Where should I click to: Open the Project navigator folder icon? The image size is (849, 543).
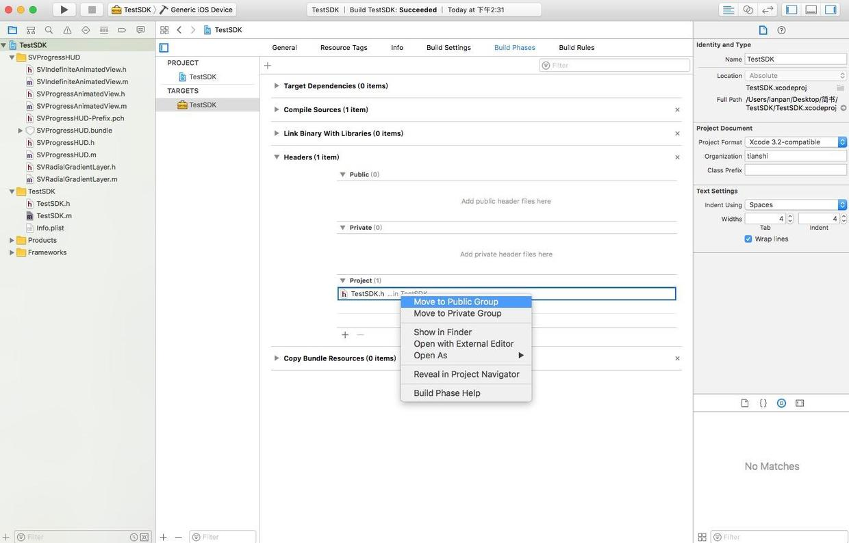[x=12, y=30]
